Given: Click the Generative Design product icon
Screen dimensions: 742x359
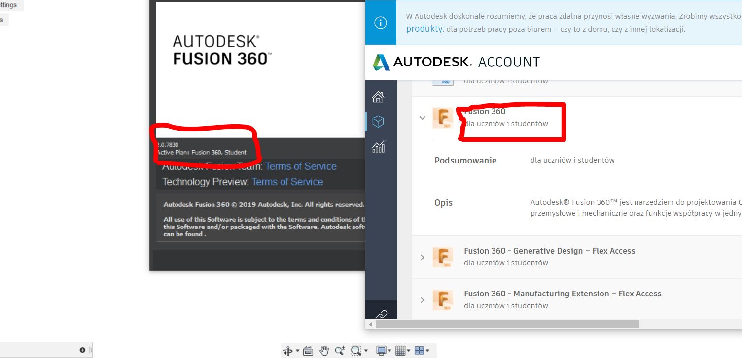Looking at the screenshot, I should tap(443, 258).
